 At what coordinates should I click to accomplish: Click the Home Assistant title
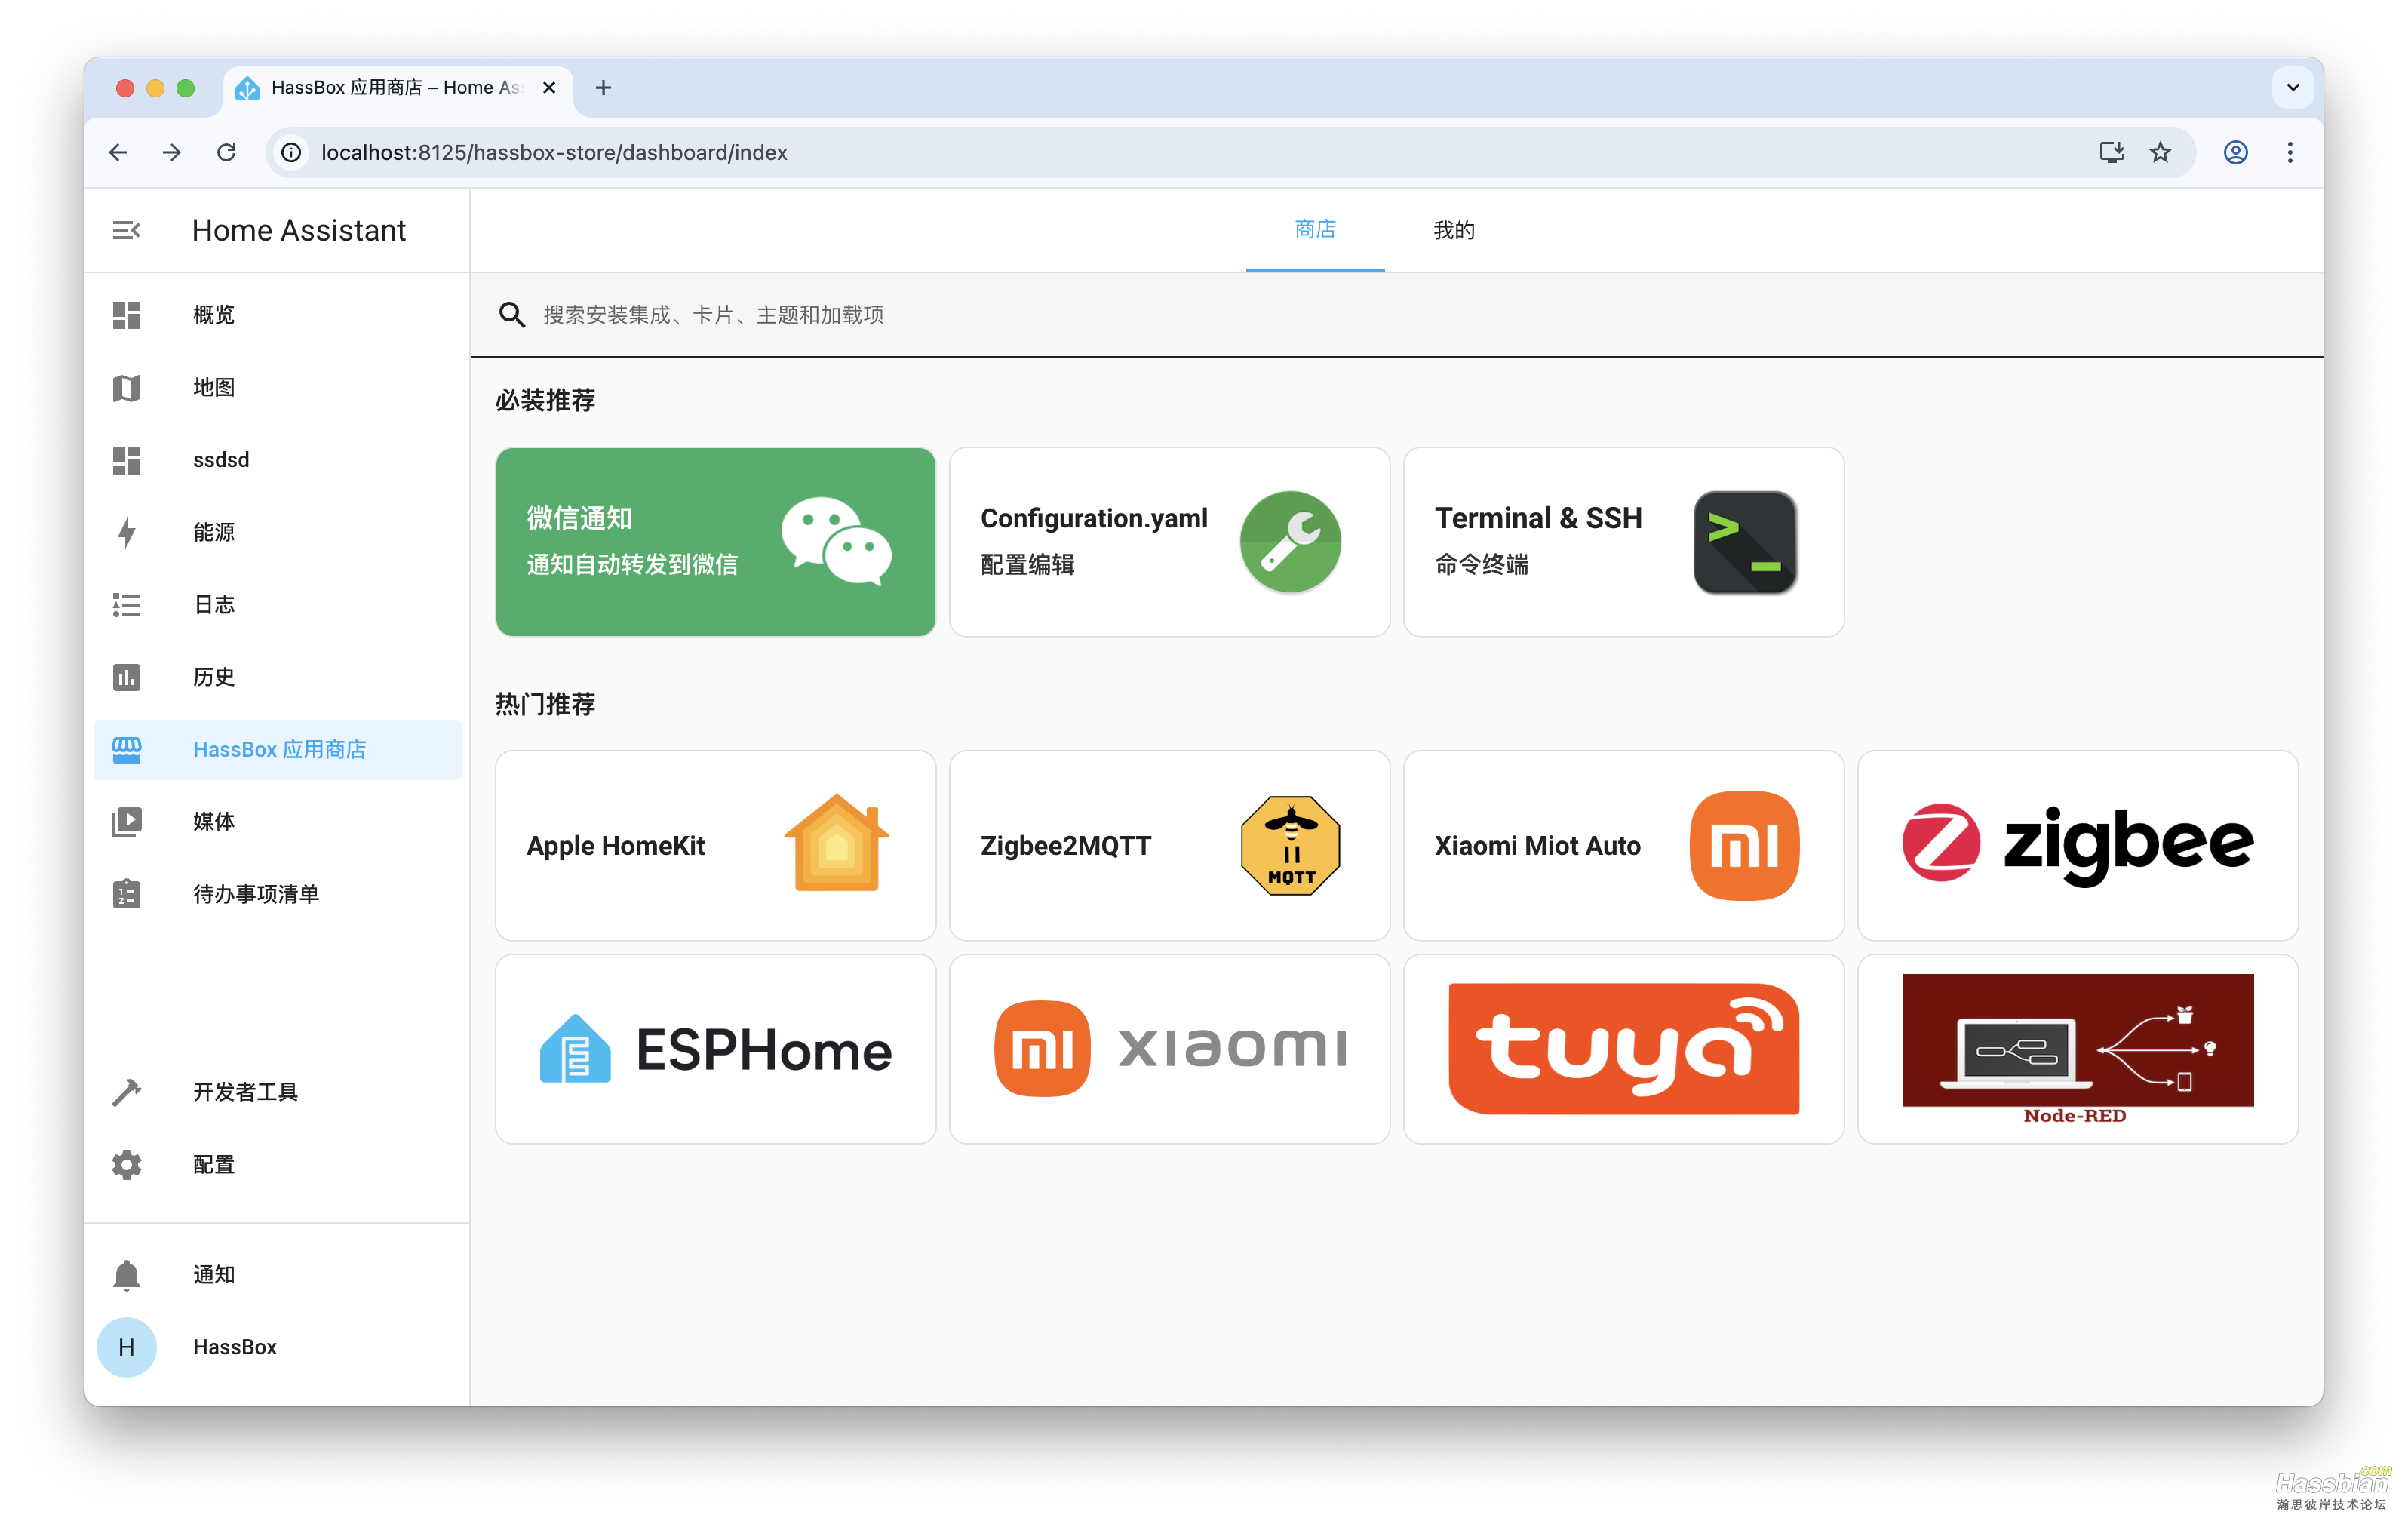298,231
